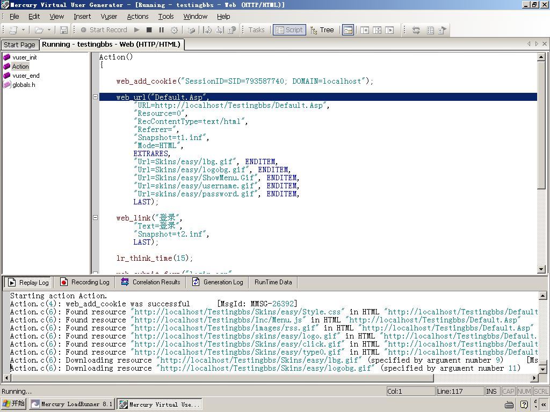Screen dimensions: 550x412
Task: Click the Run play icon
Action: pyautogui.click(x=137, y=30)
